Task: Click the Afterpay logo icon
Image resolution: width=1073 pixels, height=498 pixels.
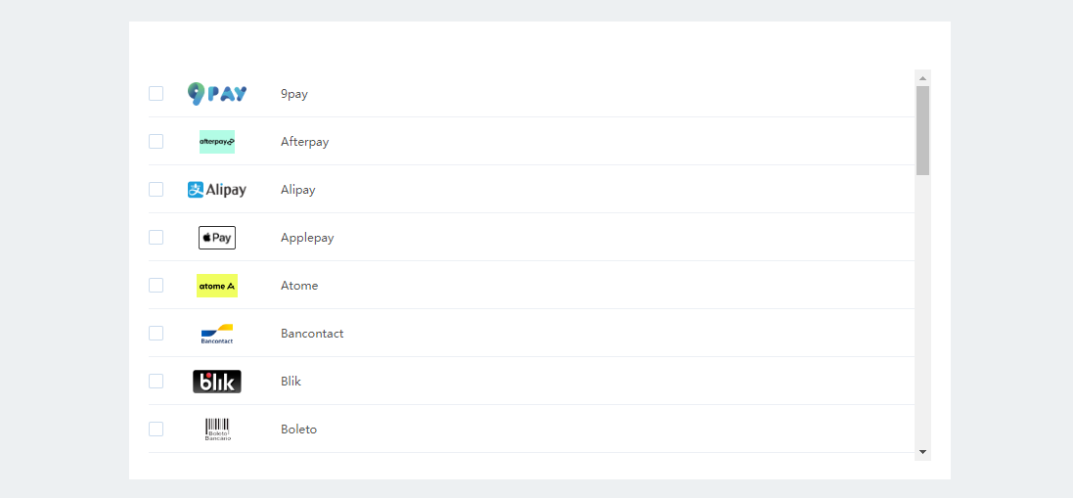Action: coord(217,142)
